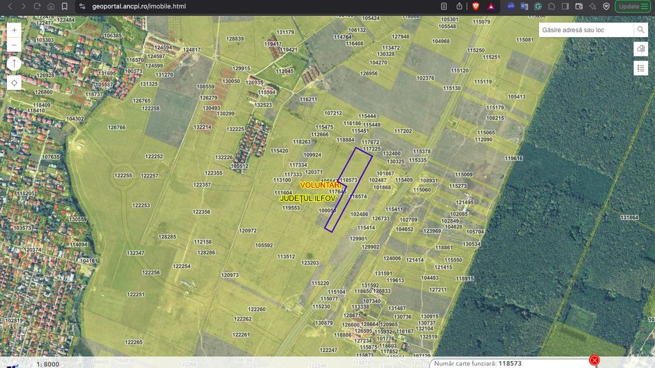The image size is (655, 368).
Task: Open the Leo AI sparkle icon
Action: [x=592, y=6]
